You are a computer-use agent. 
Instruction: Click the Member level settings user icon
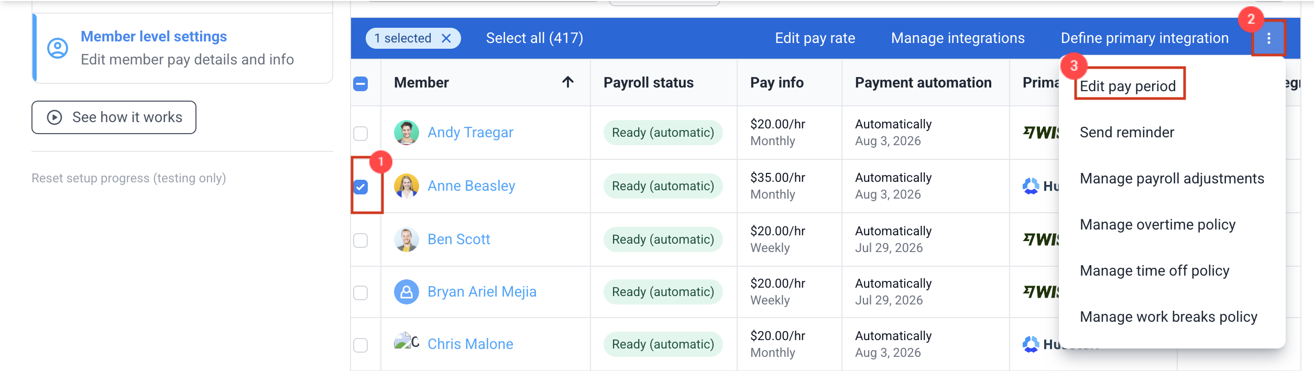click(x=58, y=48)
